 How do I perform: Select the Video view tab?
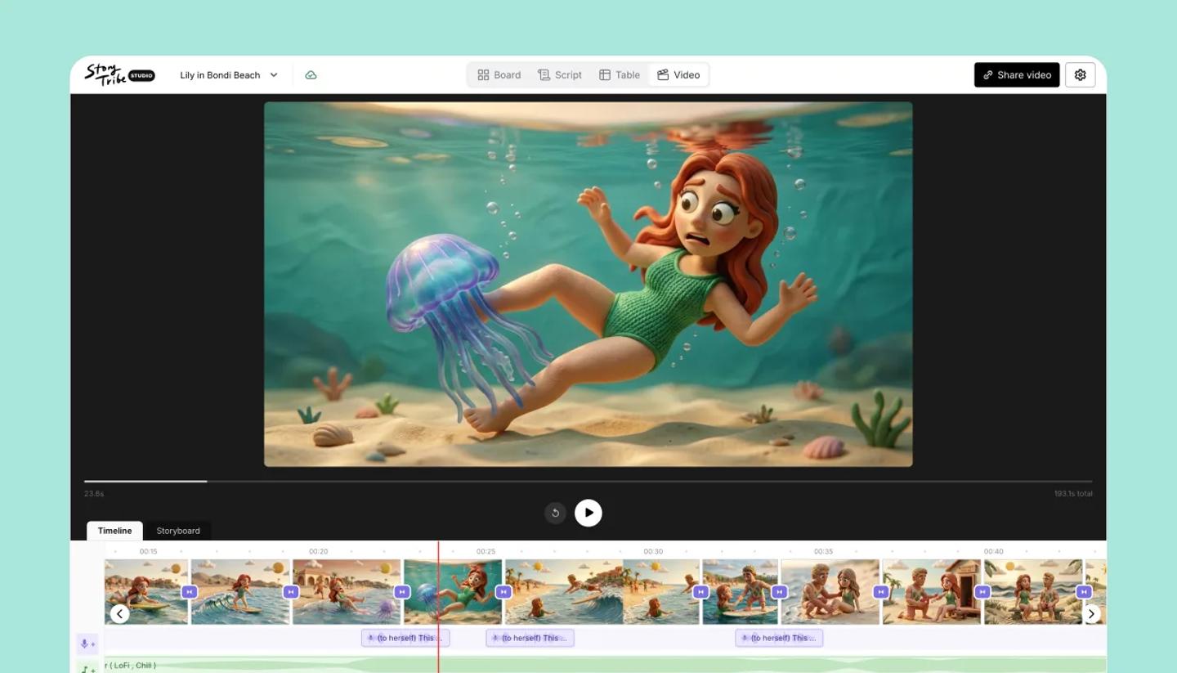(678, 75)
